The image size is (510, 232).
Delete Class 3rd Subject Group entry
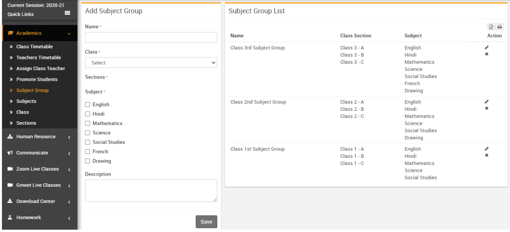click(x=487, y=54)
